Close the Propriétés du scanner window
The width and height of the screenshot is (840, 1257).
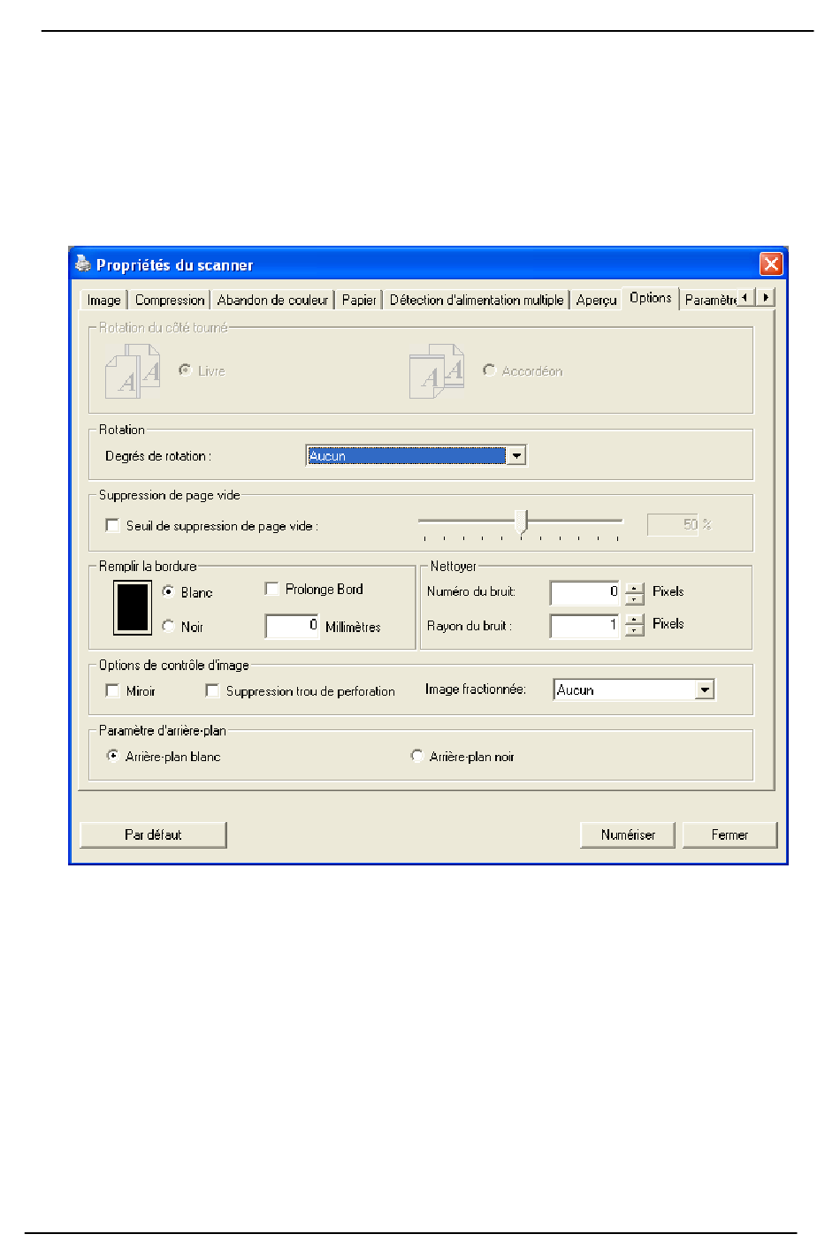click(x=771, y=263)
